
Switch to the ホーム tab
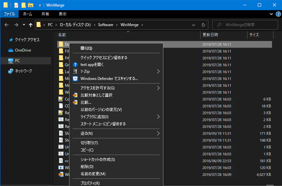pos(27,14)
